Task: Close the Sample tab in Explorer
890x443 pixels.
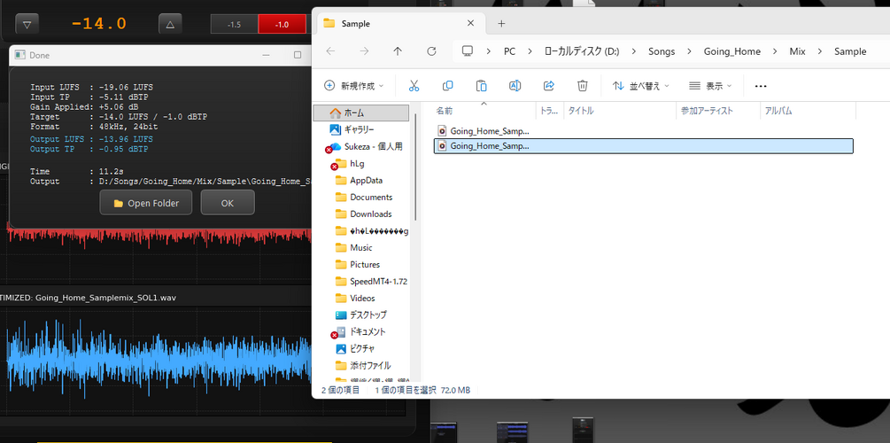Action: 470,23
